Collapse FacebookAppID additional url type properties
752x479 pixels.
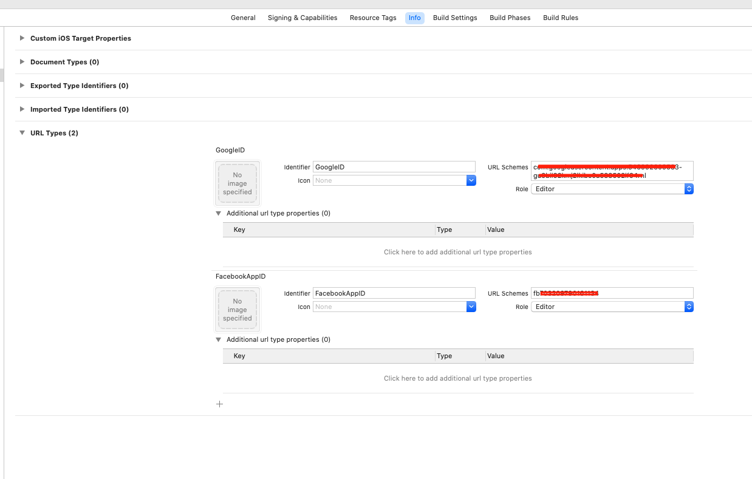pos(219,339)
